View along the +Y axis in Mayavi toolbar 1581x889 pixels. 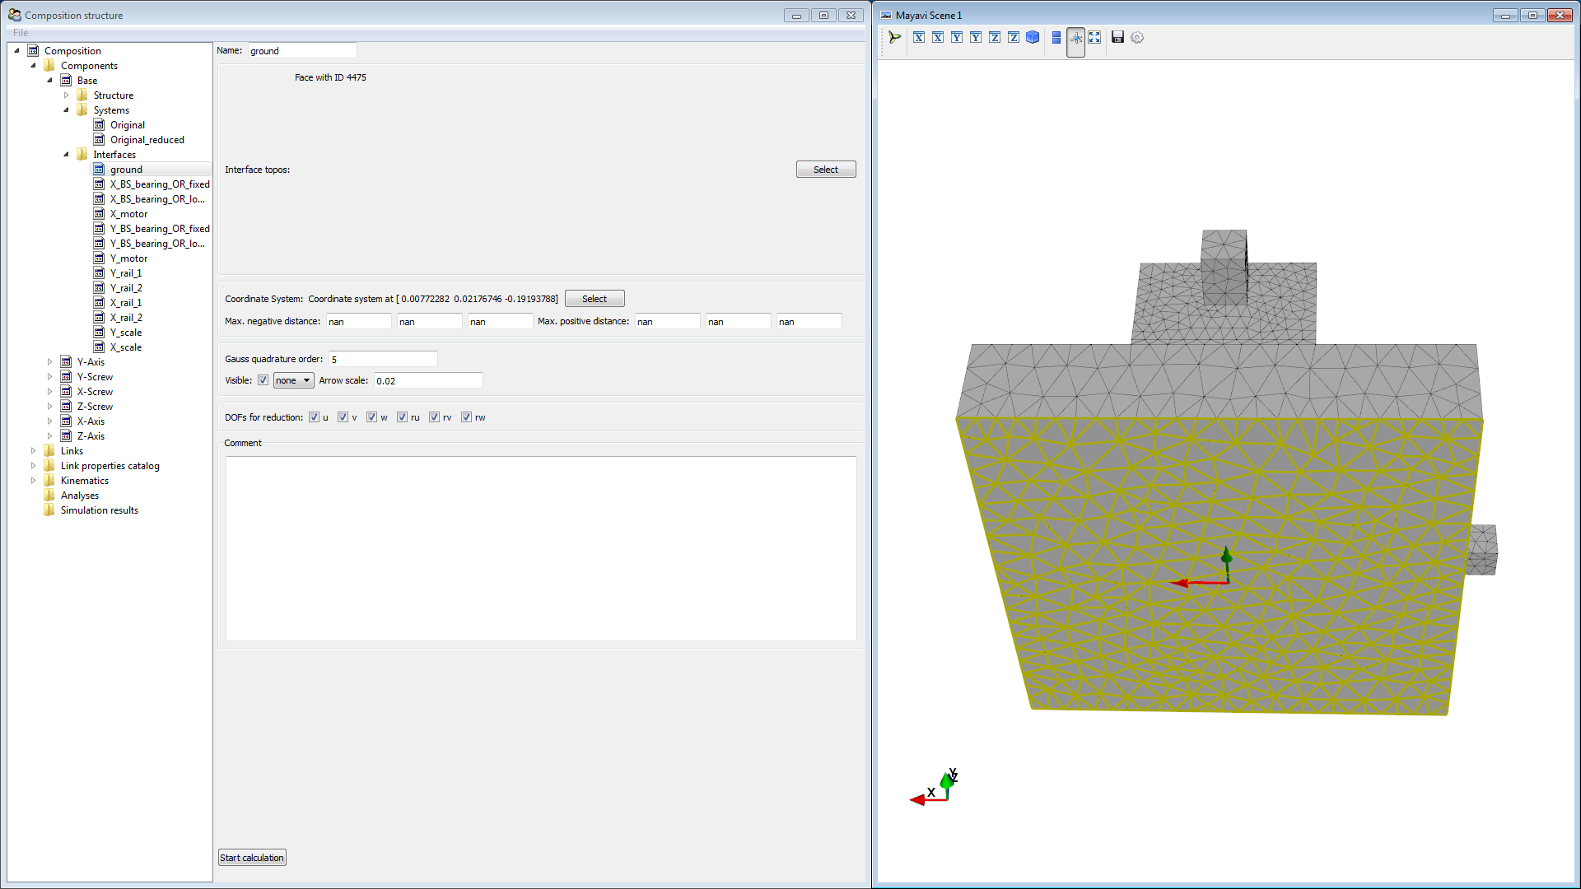coord(976,37)
